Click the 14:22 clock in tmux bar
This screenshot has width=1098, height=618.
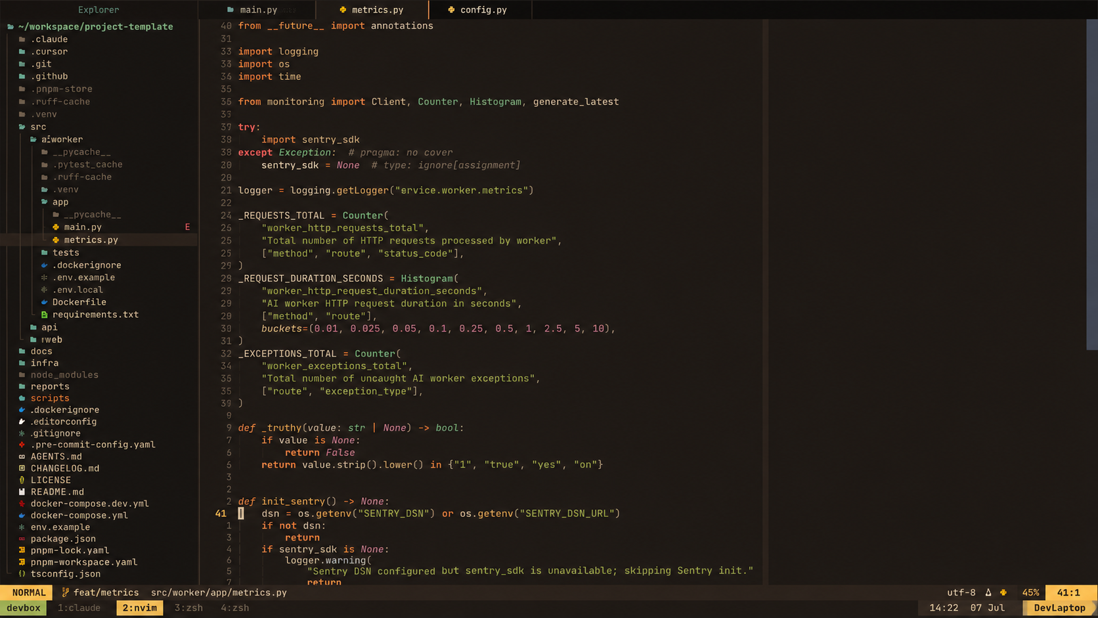click(x=944, y=608)
